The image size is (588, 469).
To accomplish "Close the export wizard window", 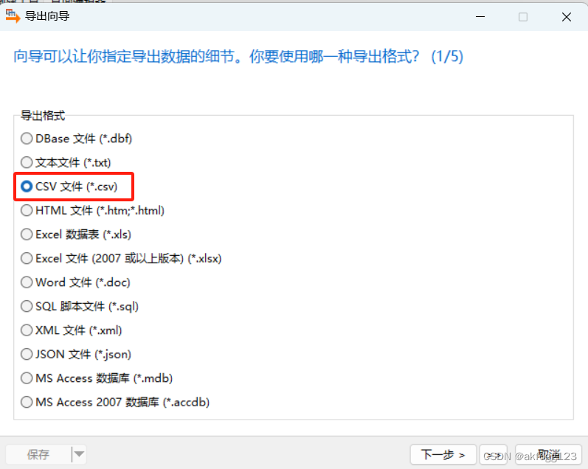I will pyautogui.click(x=567, y=17).
